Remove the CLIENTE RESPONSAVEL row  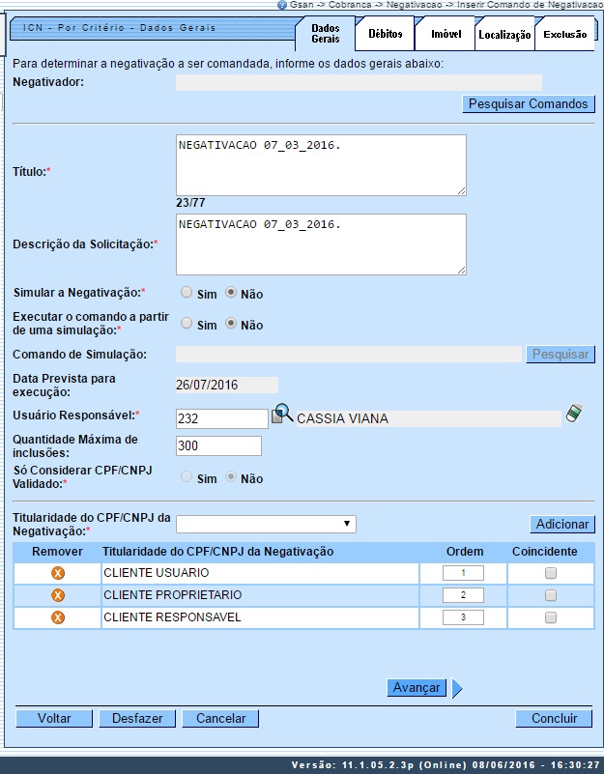[57, 617]
